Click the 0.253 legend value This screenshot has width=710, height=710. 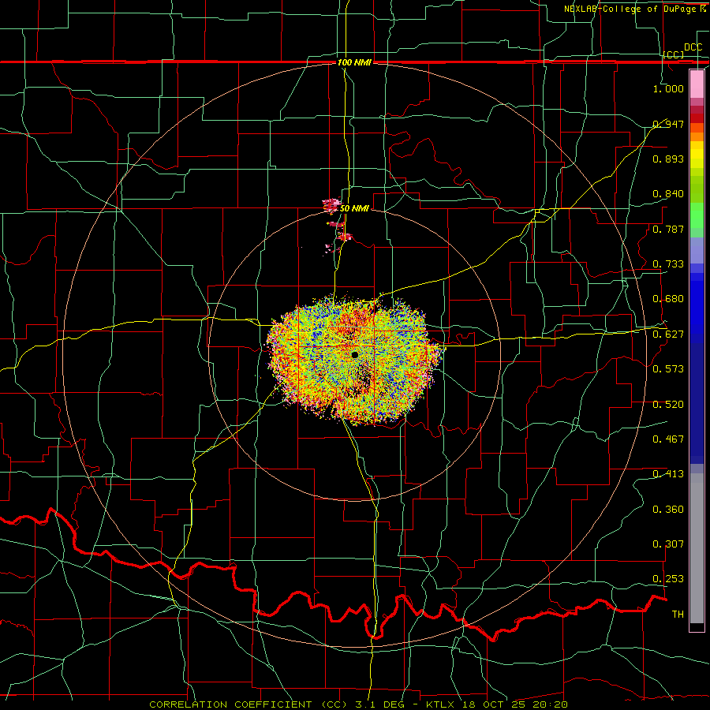(668, 579)
